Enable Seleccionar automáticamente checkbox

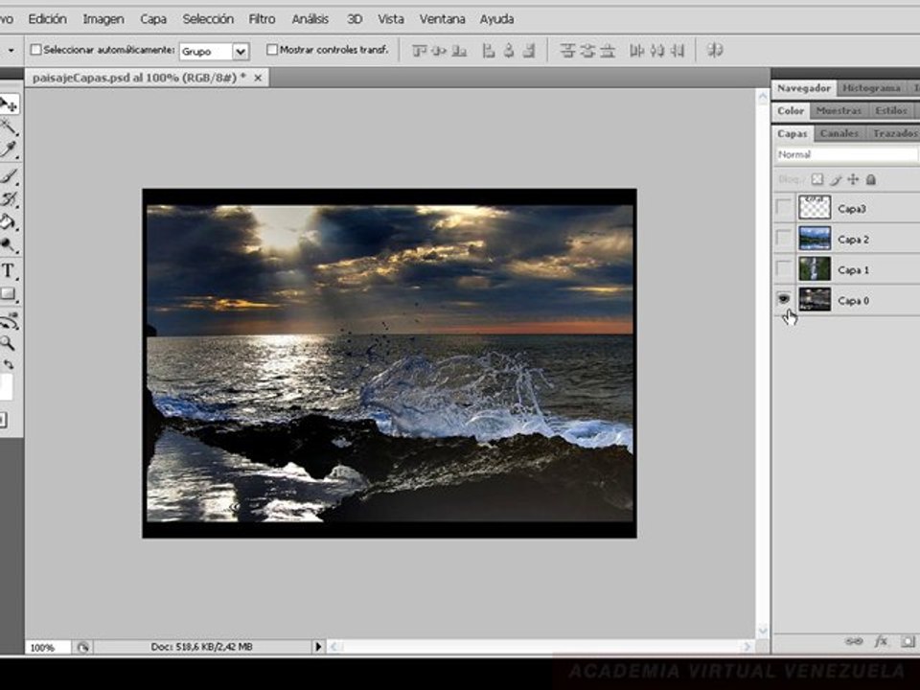tap(35, 50)
